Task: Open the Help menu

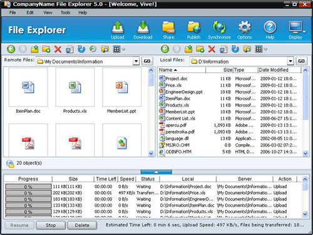Action: [83, 13]
